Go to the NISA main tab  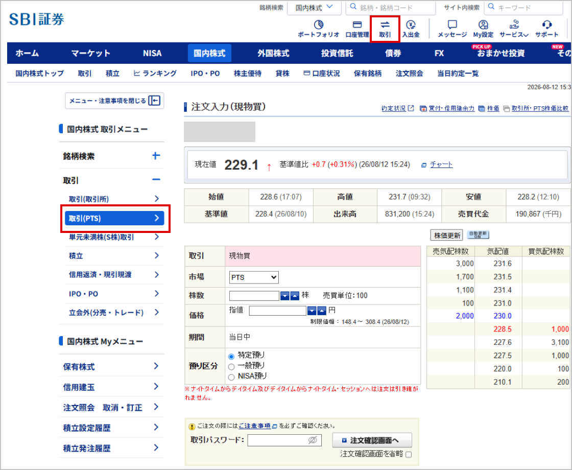(152, 53)
